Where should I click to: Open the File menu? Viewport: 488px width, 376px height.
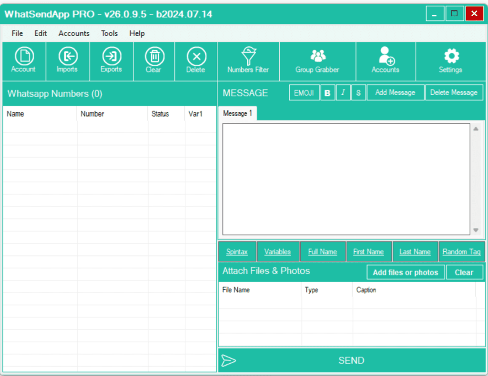17,33
